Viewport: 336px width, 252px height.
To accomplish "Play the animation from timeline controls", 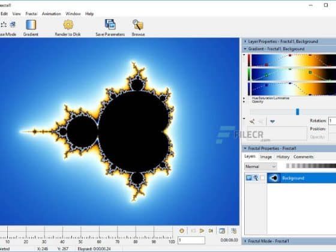I will click(x=202, y=231).
